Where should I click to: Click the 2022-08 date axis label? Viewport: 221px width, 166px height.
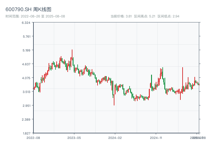(33, 138)
